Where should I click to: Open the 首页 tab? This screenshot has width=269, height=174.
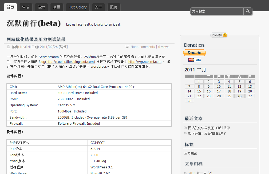point(10,7)
